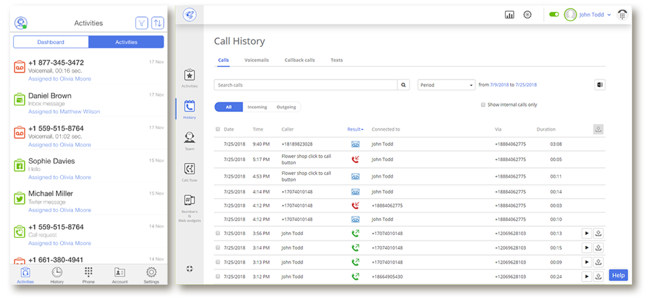Click the dial pad icon in header
This screenshot has width=662, height=298.
point(622,15)
